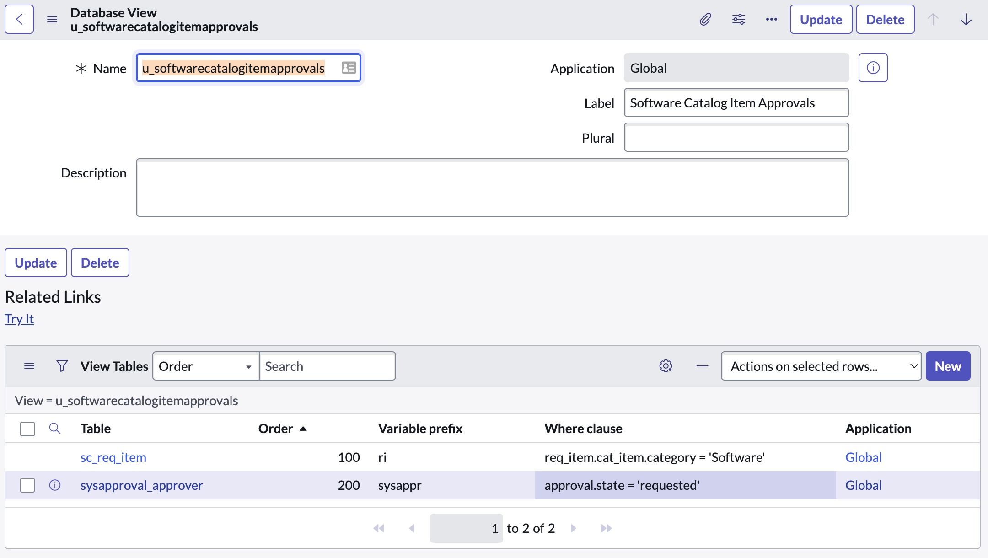Image resolution: width=988 pixels, height=558 pixels.
Task: Go back using the header arrow
Action: (19, 19)
